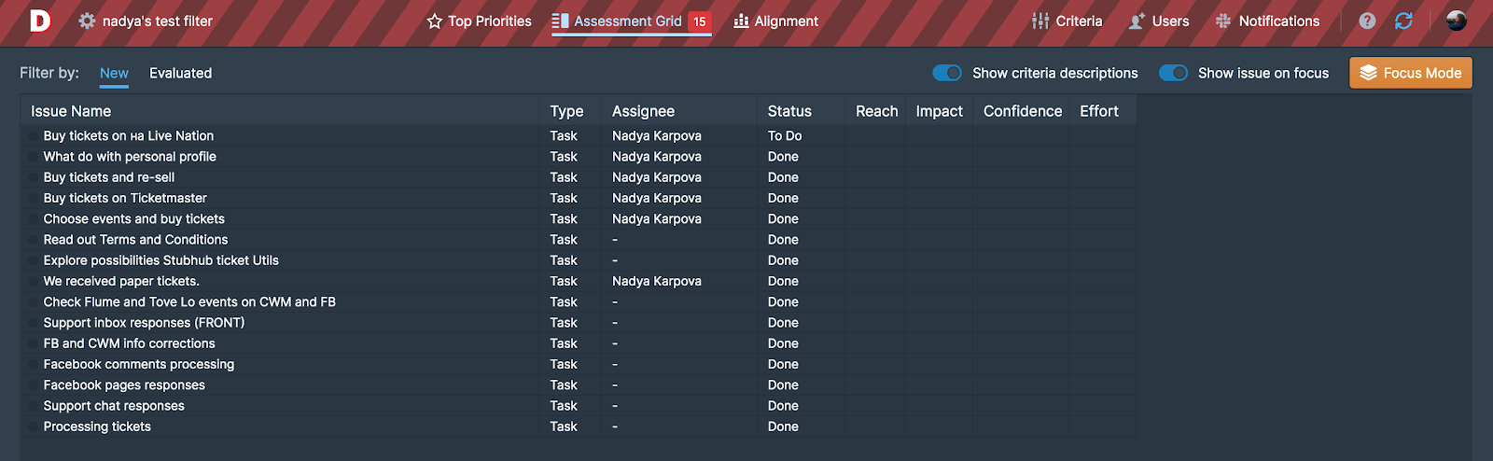Open Notifications settings
The width and height of the screenshot is (1493, 461).
[1267, 21]
